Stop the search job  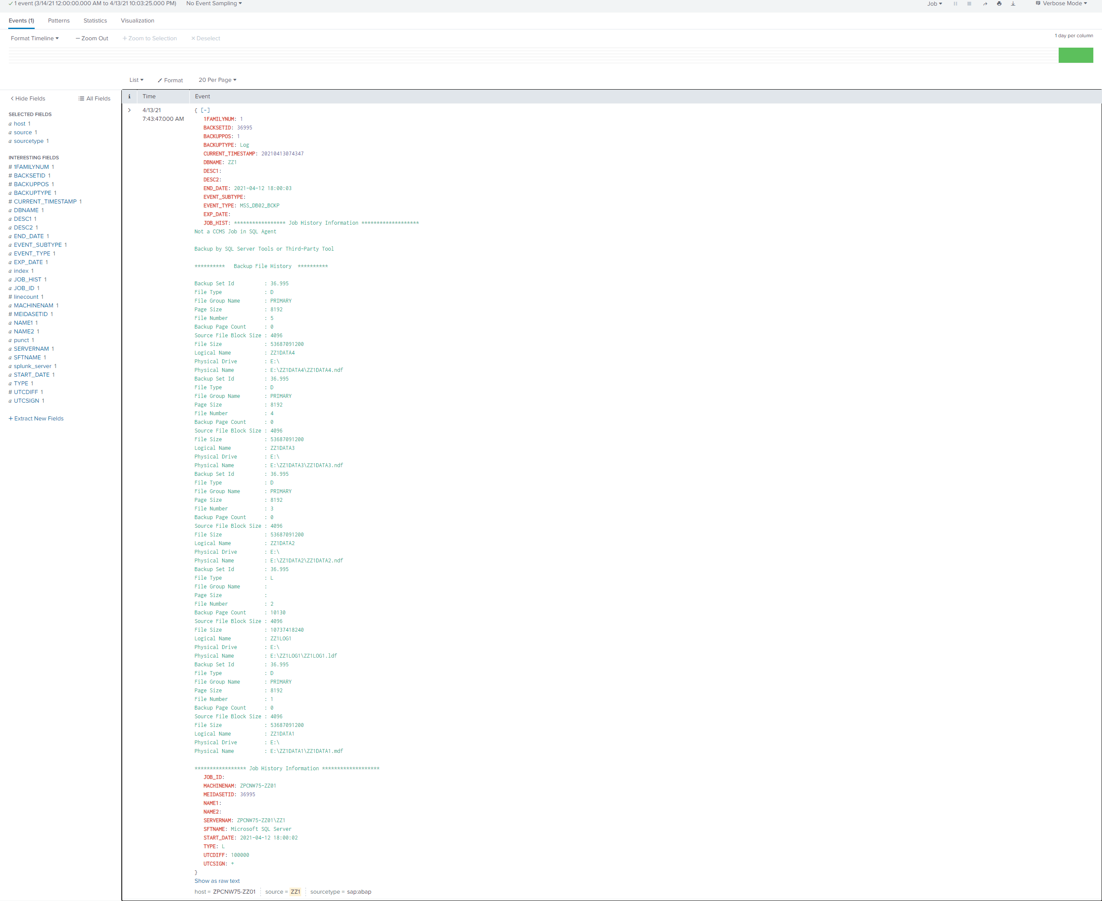pyautogui.click(x=969, y=3)
